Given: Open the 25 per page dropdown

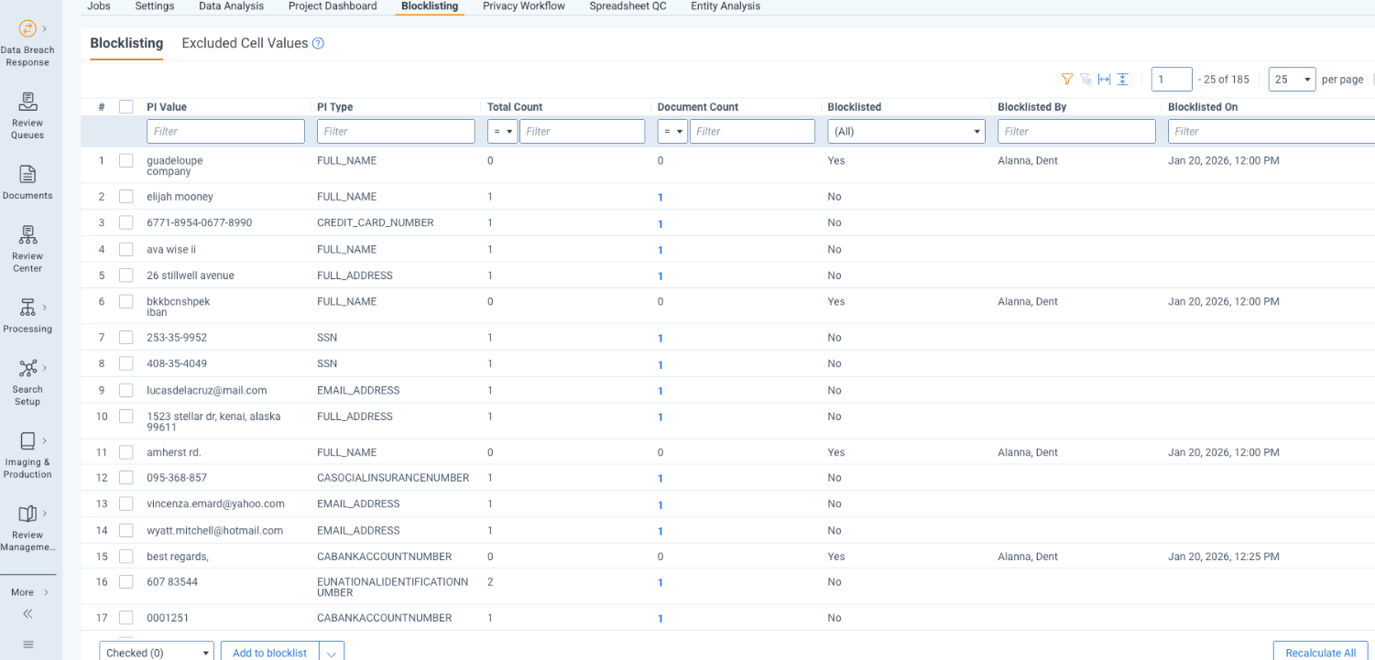Looking at the screenshot, I should (1292, 79).
